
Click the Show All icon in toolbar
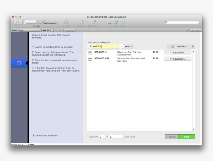(x=66, y=22)
